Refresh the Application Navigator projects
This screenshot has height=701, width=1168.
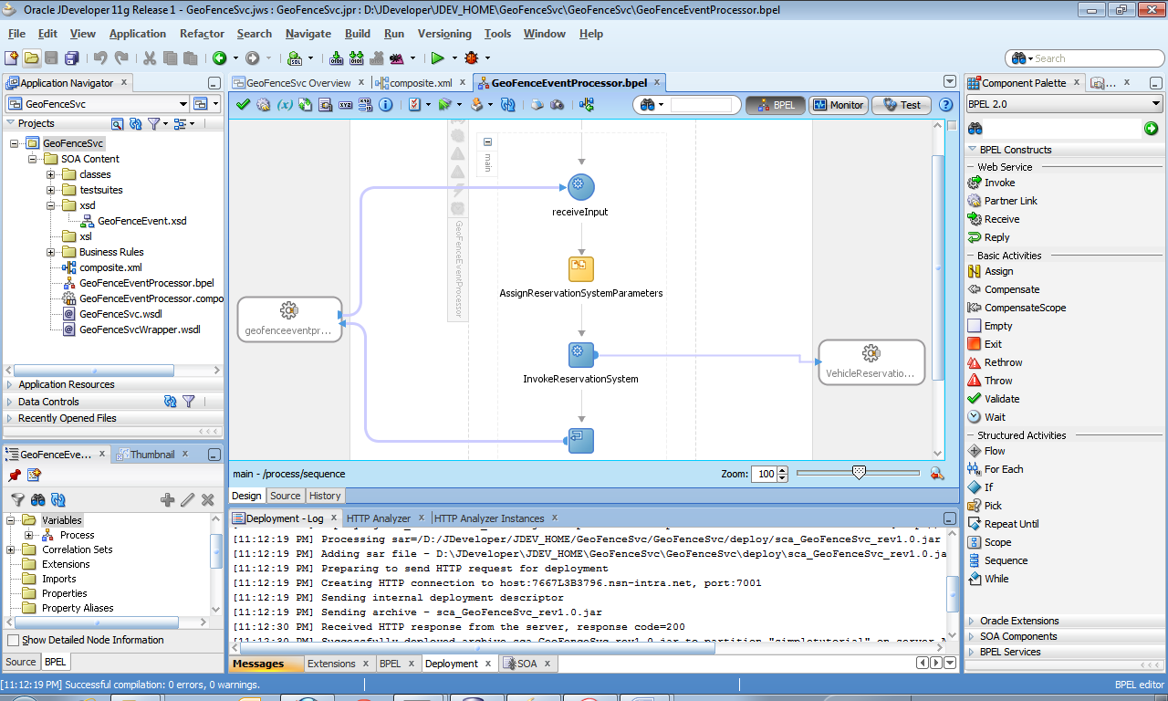pyautogui.click(x=136, y=123)
